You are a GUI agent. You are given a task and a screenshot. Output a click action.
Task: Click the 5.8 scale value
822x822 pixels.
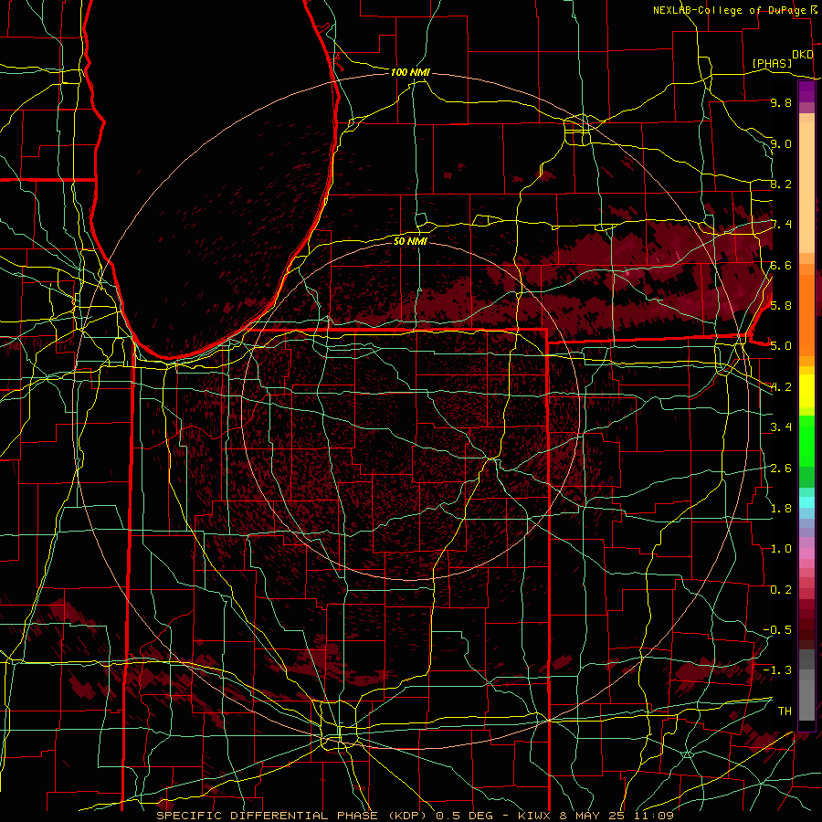[x=781, y=306]
